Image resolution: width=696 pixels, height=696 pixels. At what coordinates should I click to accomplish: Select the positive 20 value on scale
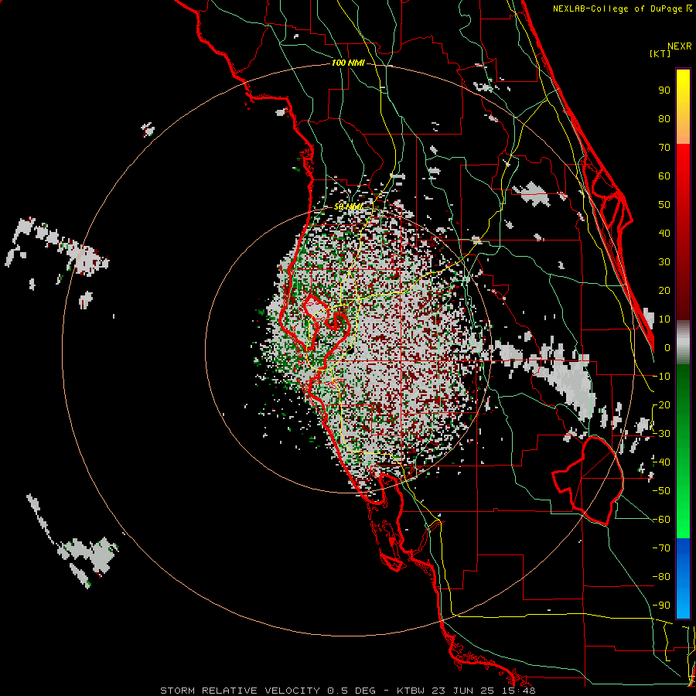coord(664,290)
